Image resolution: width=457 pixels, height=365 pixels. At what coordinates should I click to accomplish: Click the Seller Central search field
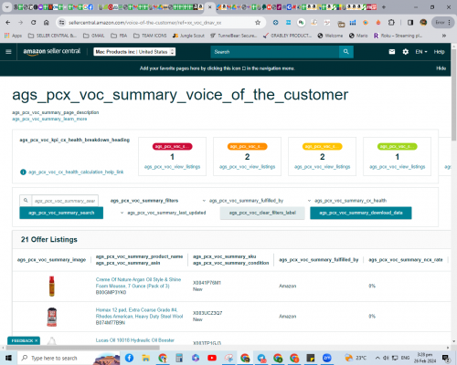pyautogui.click(x=275, y=52)
